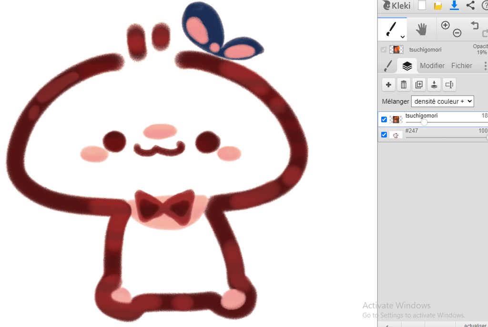Click the layer #247 opacity slider
Image resolution: width=488 pixels, height=327 pixels.
(447, 138)
